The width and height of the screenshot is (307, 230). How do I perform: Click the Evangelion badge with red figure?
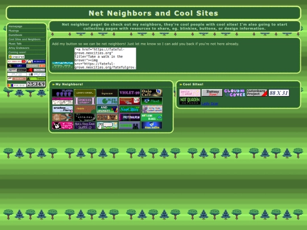(x=36, y=70)
